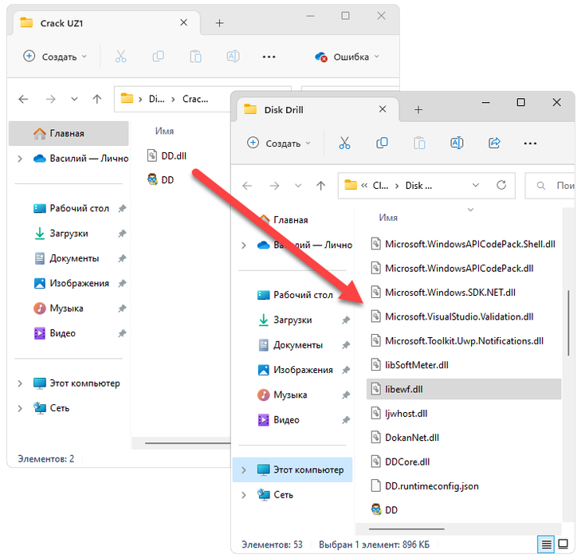Open Главная in Crack UZ1 sidebar
Screen dimensions: 581x558
pos(69,133)
